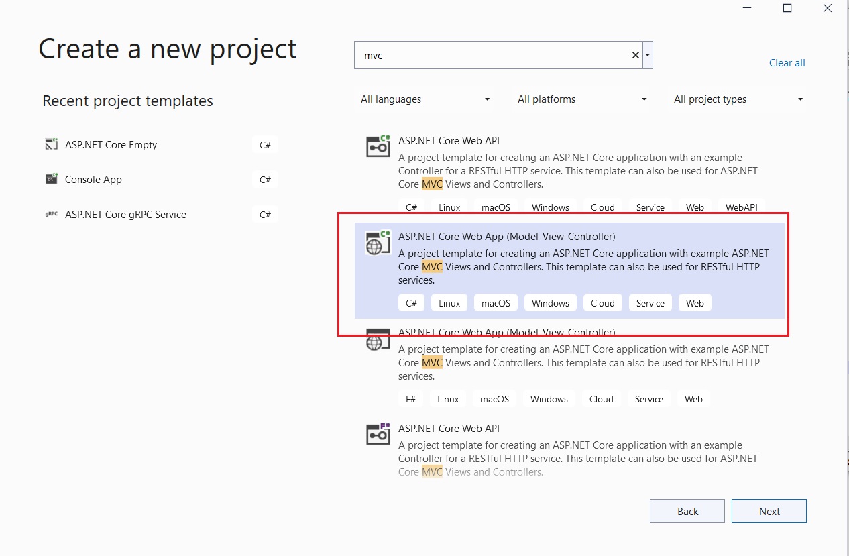
Task: Click the C# ASP.NET Core Web API icon
Action: coord(378,146)
